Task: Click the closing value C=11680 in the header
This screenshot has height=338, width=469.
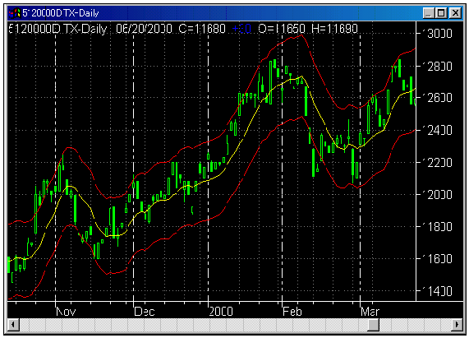Action: 202,29
